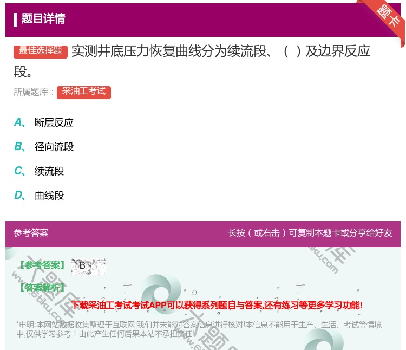
Task: Click the 所属题库 label
Action: (x=34, y=92)
